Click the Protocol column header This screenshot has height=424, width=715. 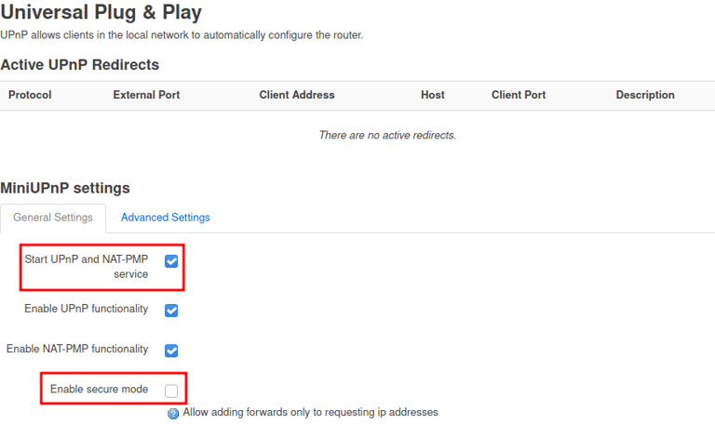(x=30, y=95)
